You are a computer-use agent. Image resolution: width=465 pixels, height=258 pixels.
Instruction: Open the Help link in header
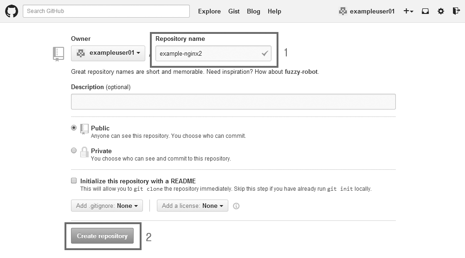(x=274, y=11)
